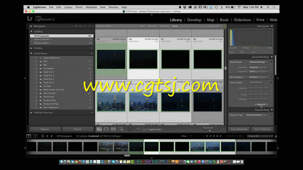Add a new collection with plus icon
Image resolution: width=303 pixels, height=170 pixels.
(x=92, y=53)
